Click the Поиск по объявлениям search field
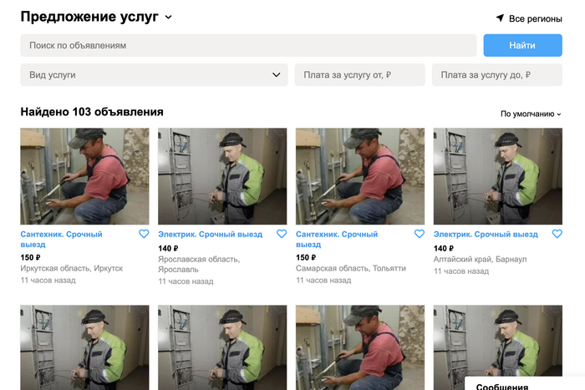The height and width of the screenshot is (390, 585). point(248,45)
